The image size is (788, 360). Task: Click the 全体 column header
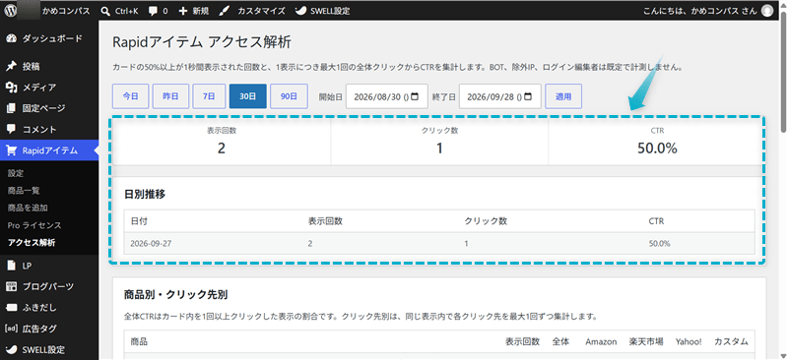tap(560, 341)
